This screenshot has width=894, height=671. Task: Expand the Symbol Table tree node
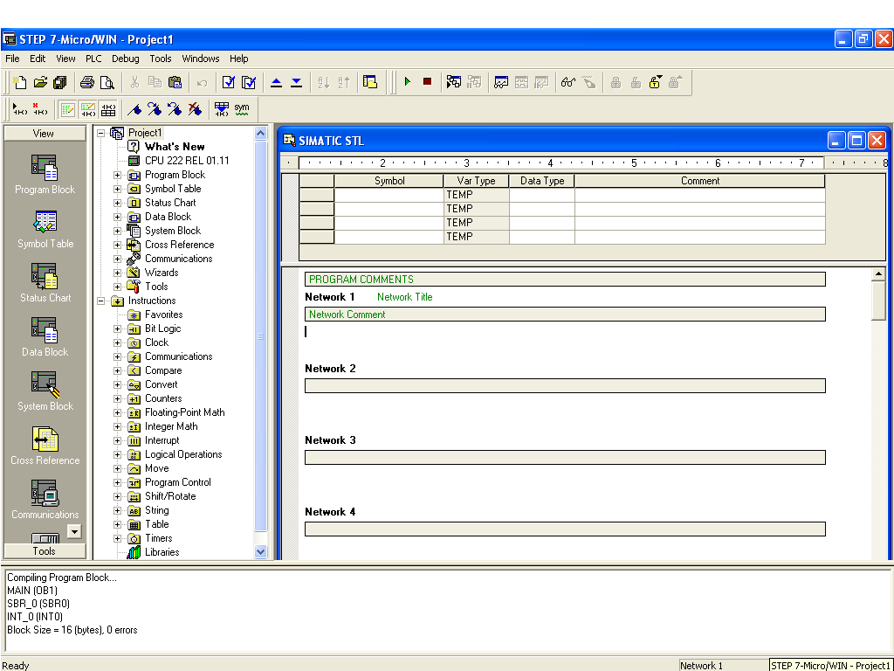point(118,189)
